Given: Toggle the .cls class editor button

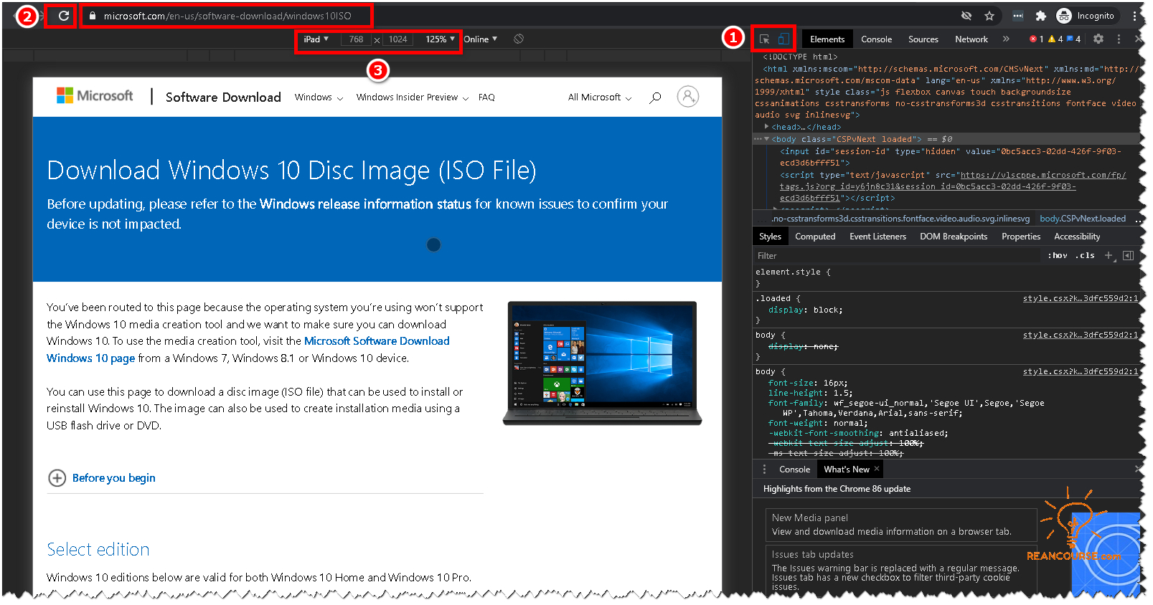Looking at the screenshot, I should point(1085,256).
